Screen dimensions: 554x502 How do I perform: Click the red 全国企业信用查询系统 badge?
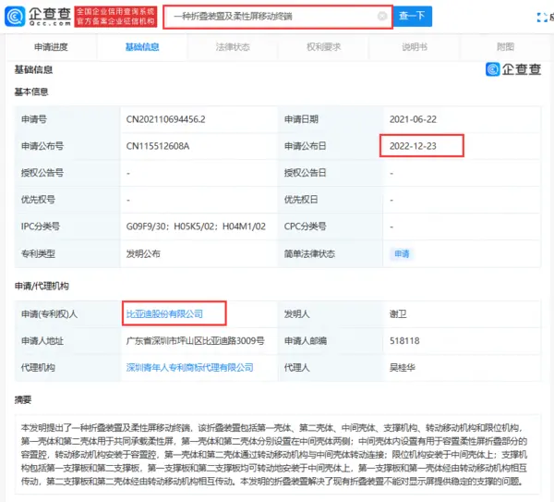point(116,17)
